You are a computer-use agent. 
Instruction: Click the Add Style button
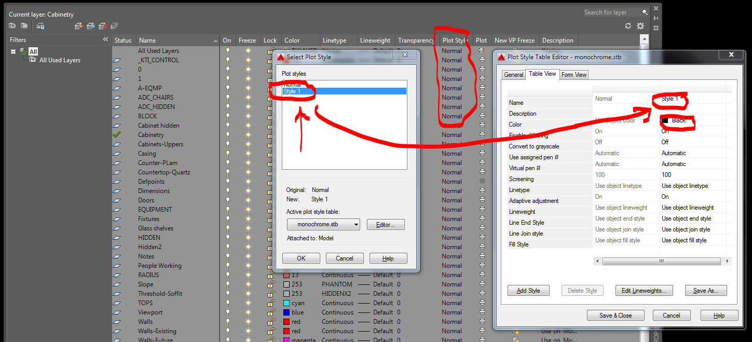[x=528, y=291]
